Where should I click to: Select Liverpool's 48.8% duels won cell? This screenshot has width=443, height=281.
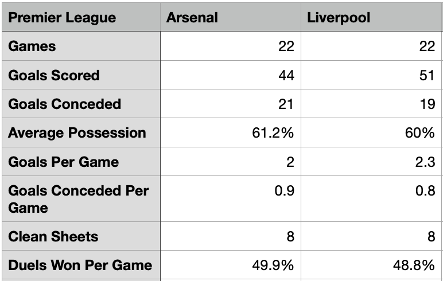point(371,265)
